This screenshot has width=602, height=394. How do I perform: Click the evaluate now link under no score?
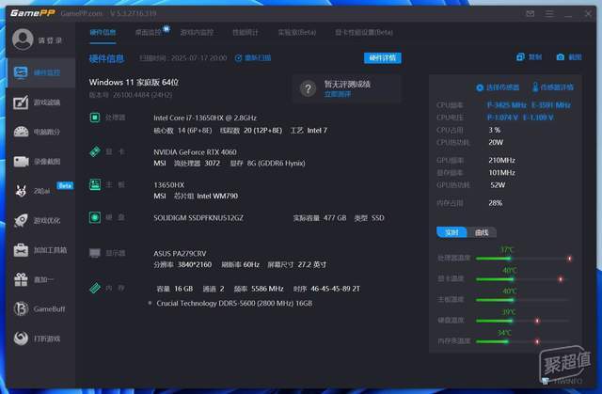click(x=338, y=94)
